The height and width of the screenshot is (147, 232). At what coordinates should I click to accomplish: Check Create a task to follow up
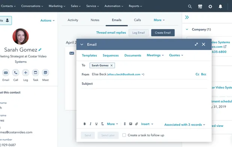click(124, 135)
